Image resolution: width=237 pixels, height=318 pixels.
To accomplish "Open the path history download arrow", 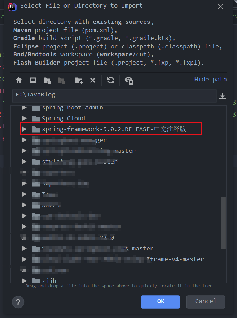I will tap(223, 96).
